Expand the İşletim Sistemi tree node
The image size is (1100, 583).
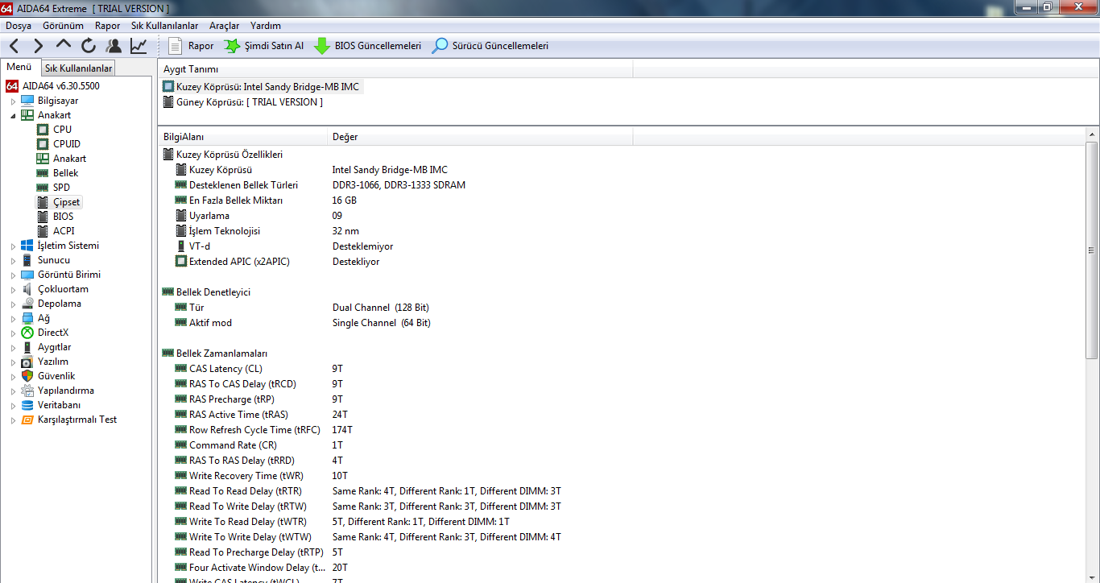13,246
